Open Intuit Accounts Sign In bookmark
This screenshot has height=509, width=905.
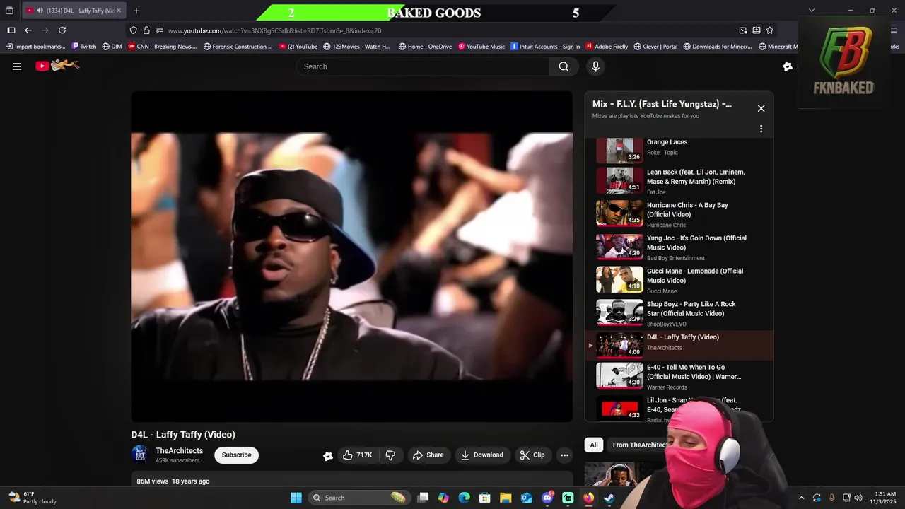(545, 47)
